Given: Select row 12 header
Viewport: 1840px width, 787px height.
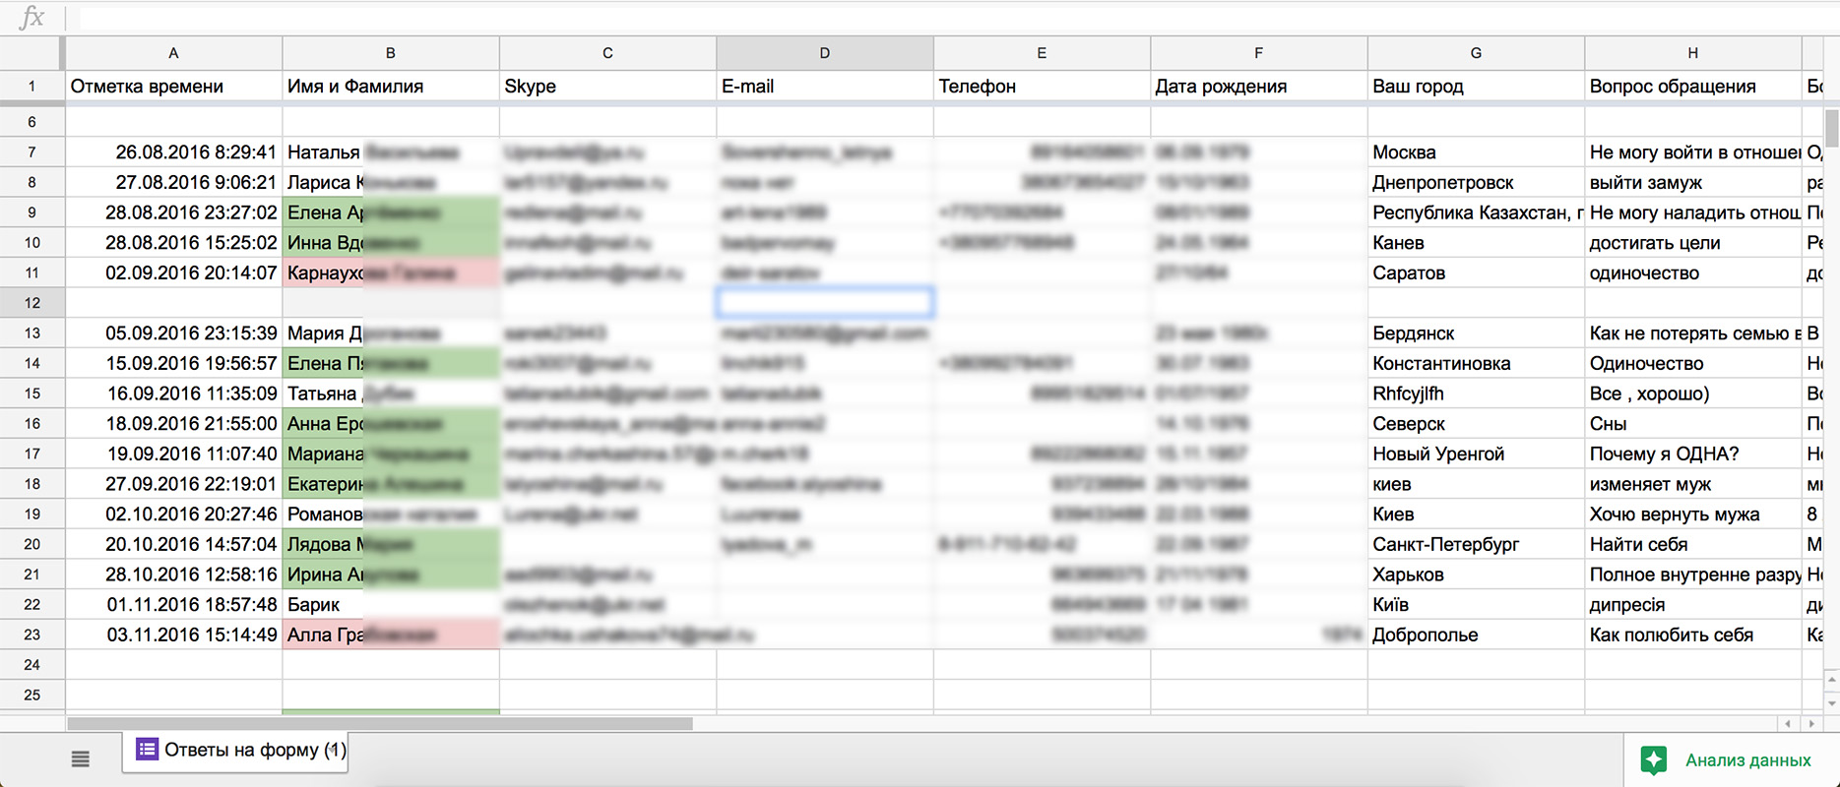Looking at the screenshot, I should click(x=32, y=303).
